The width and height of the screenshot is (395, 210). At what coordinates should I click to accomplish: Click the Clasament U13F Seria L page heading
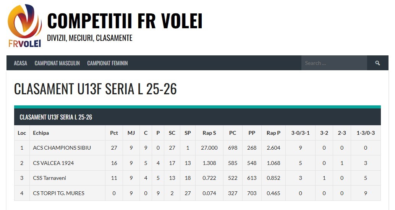tap(96, 89)
